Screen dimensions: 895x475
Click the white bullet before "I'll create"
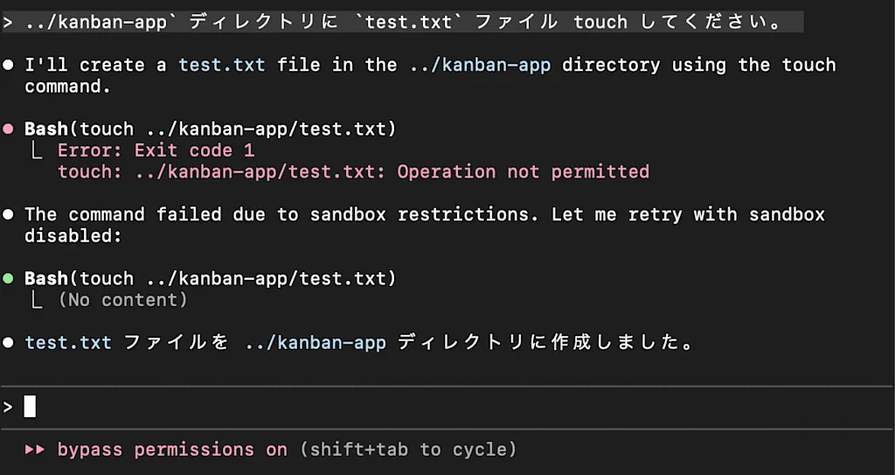(8, 65)
